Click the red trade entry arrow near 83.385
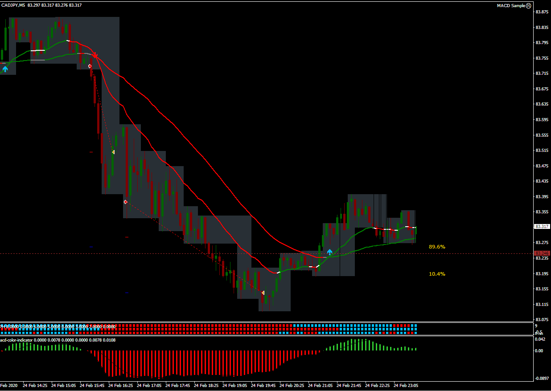The image size is (551, 391). tap(126, 202)
